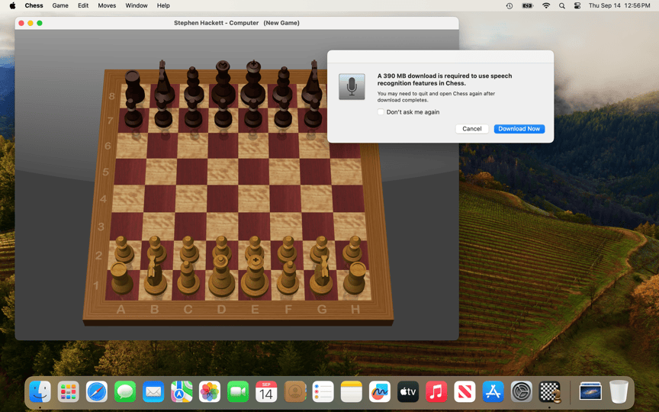
Task: Click the date and time in menu bar
Action: 619,5
